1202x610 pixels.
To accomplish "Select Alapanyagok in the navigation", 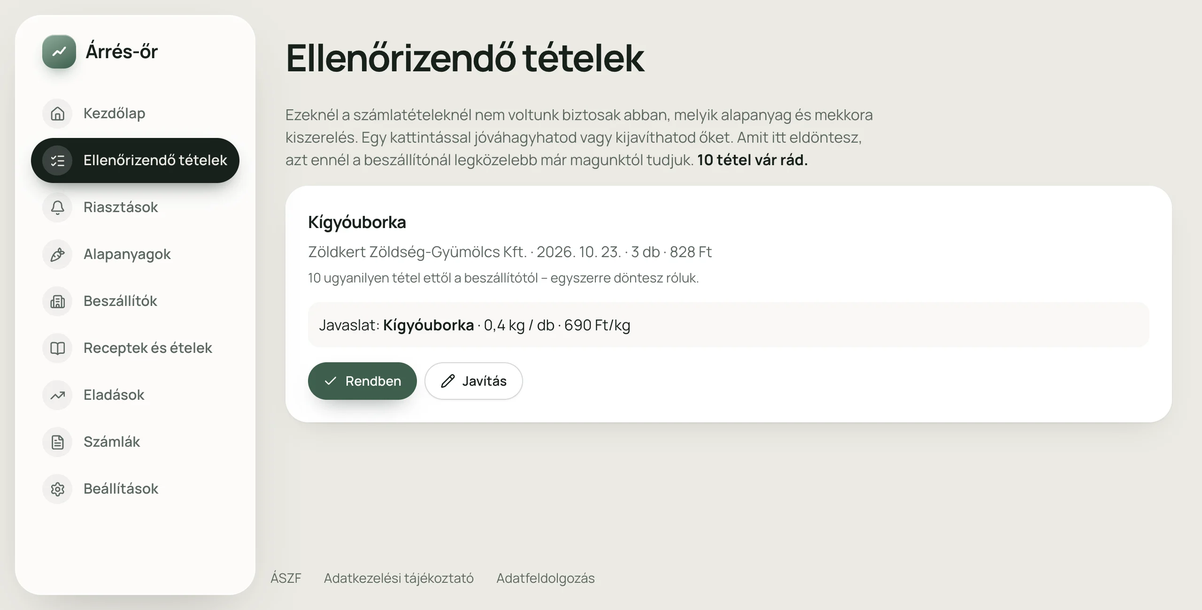I will click(x=135, y=254).
